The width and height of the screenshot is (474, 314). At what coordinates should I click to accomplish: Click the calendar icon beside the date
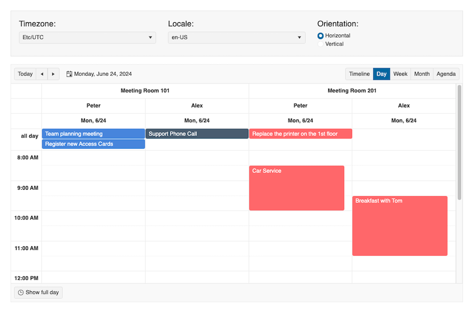point(69,73)
